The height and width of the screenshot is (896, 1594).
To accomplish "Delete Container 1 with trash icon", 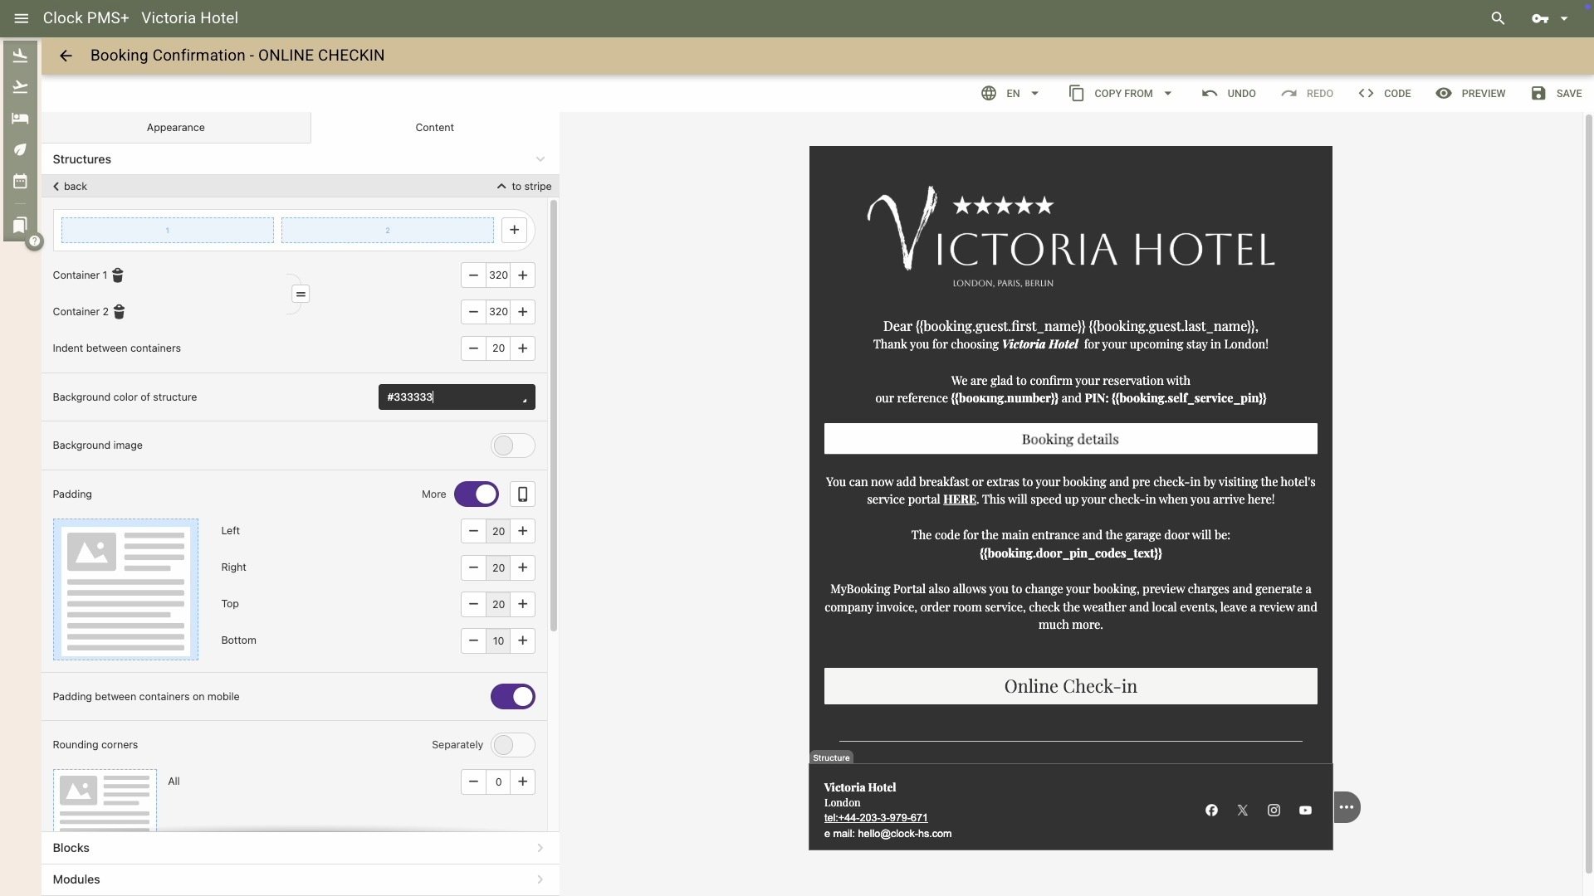I will pyautogui.click(x=118, y=275).
